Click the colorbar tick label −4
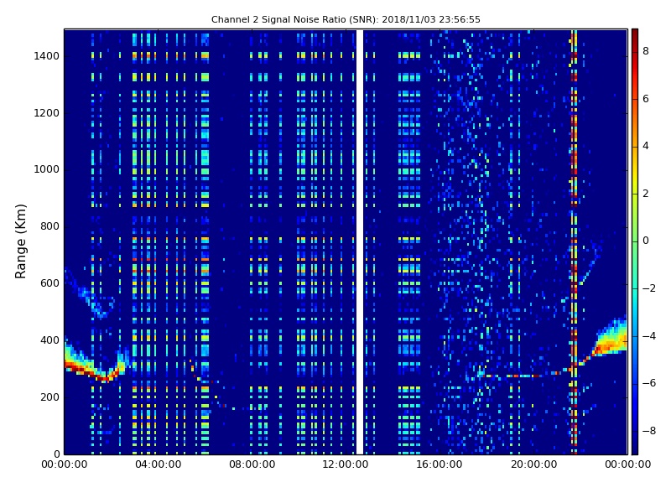The width and height of the screenshot is (671, 503). click(x=649, y=336)
